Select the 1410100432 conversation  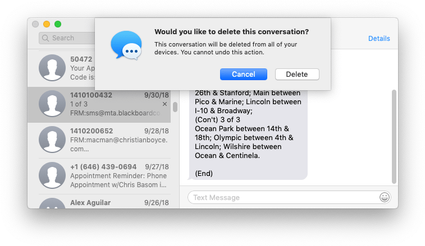[x=99, y=105]
